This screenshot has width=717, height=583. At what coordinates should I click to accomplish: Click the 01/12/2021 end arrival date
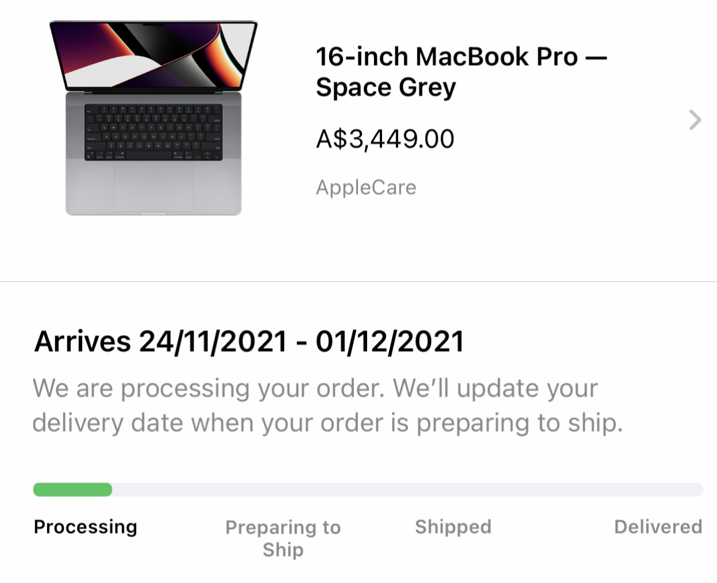click(390, 342)
